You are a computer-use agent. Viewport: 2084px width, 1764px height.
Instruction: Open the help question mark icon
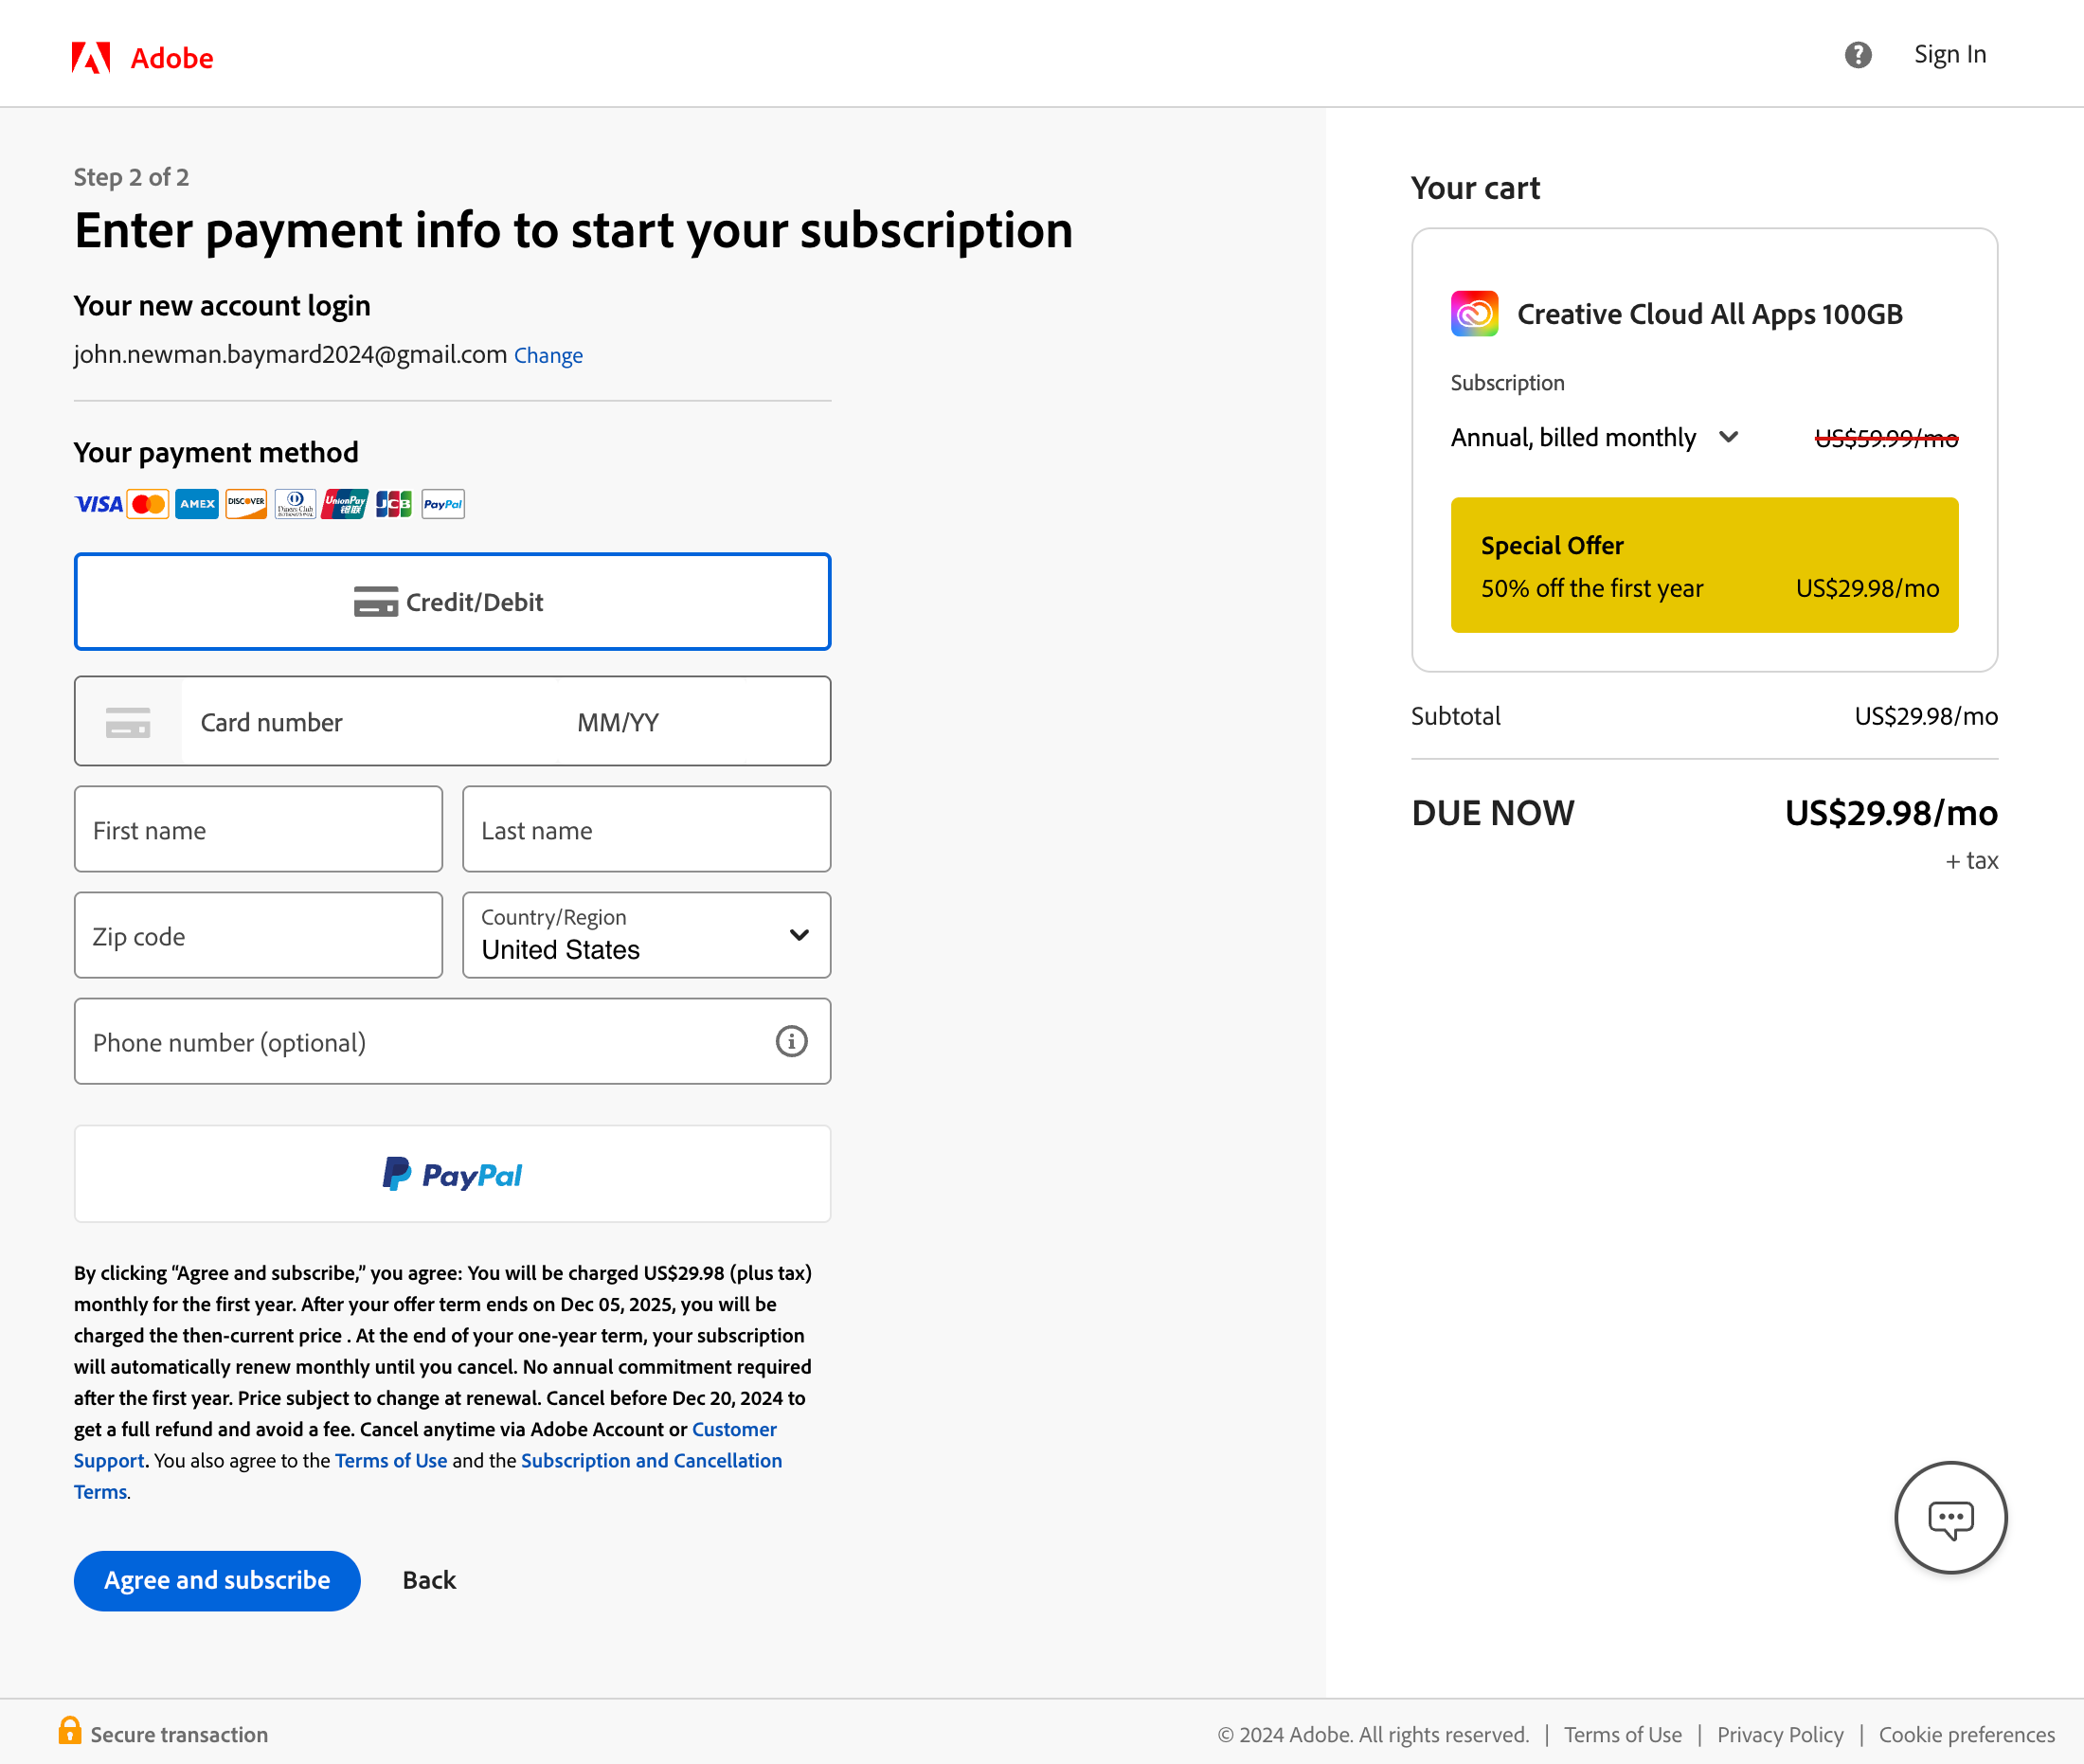point(1858,54)
